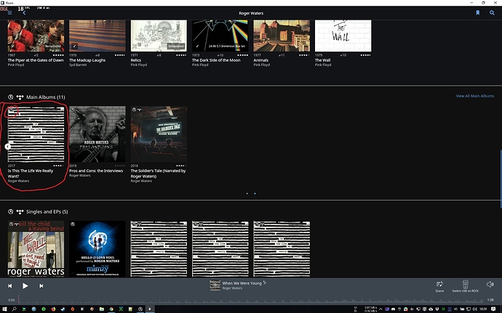Open Pros and Cons: the Interviews cover
Image resolution: width=502 pixels, height=313 pixels.
(x=97, y=134)
